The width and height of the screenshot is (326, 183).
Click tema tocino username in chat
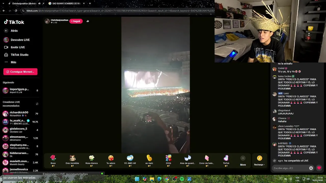click(x=284, y=76)
